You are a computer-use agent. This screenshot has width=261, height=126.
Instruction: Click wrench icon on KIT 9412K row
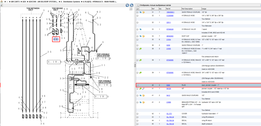click(x=143, y=89)
